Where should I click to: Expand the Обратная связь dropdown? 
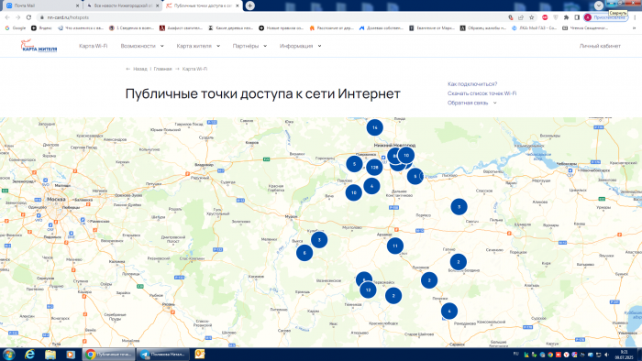point(471,103)
